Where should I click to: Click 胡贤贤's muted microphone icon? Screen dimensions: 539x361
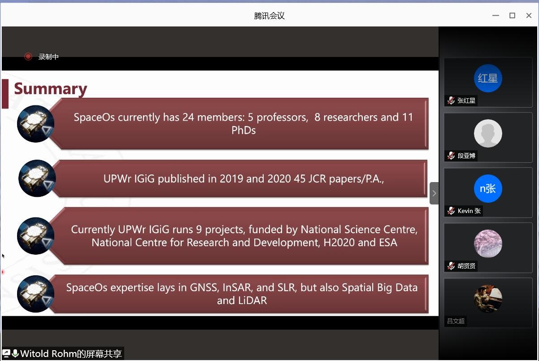[451, 266]
